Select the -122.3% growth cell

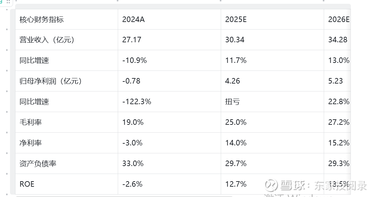tap(169, 102)
